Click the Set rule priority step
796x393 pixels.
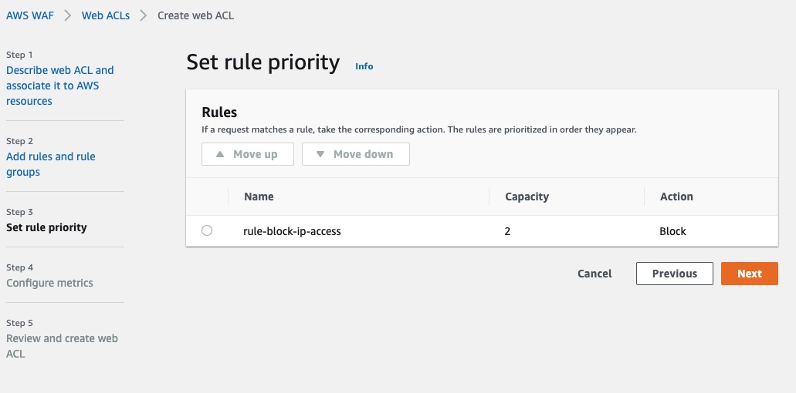pyautogui.click(x=46, y=227)
